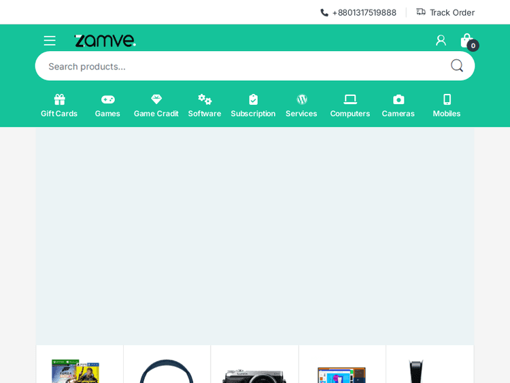
Task: Open the user account icon
Action: (x=441, y=41)
